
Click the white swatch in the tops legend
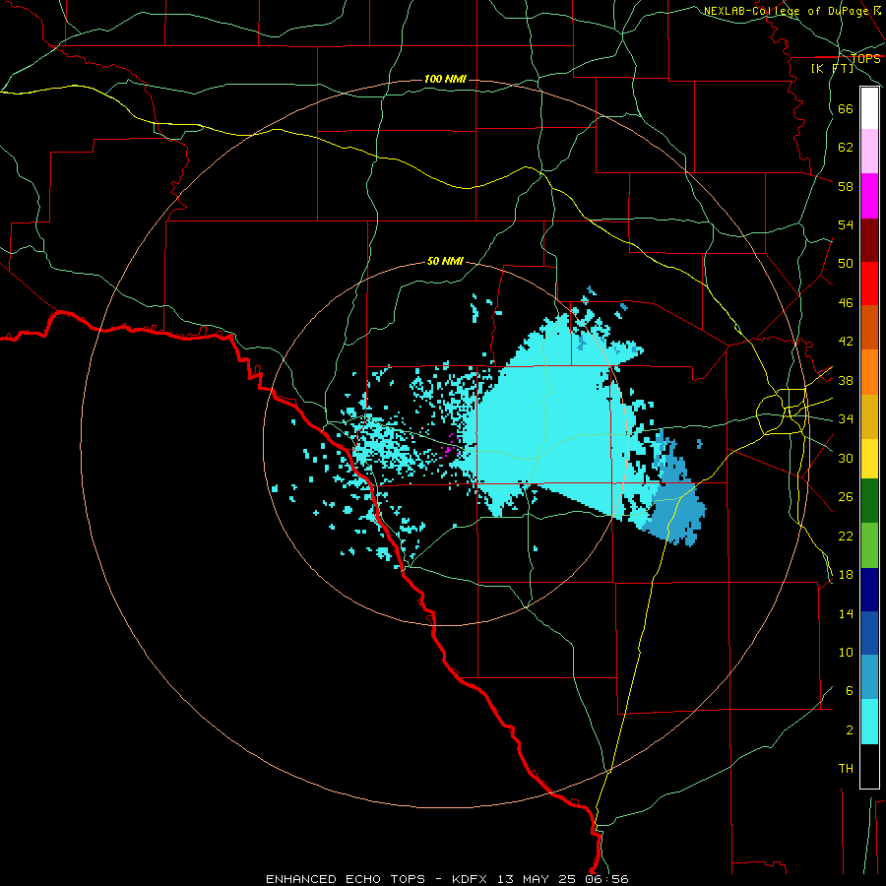pos(869,108)
